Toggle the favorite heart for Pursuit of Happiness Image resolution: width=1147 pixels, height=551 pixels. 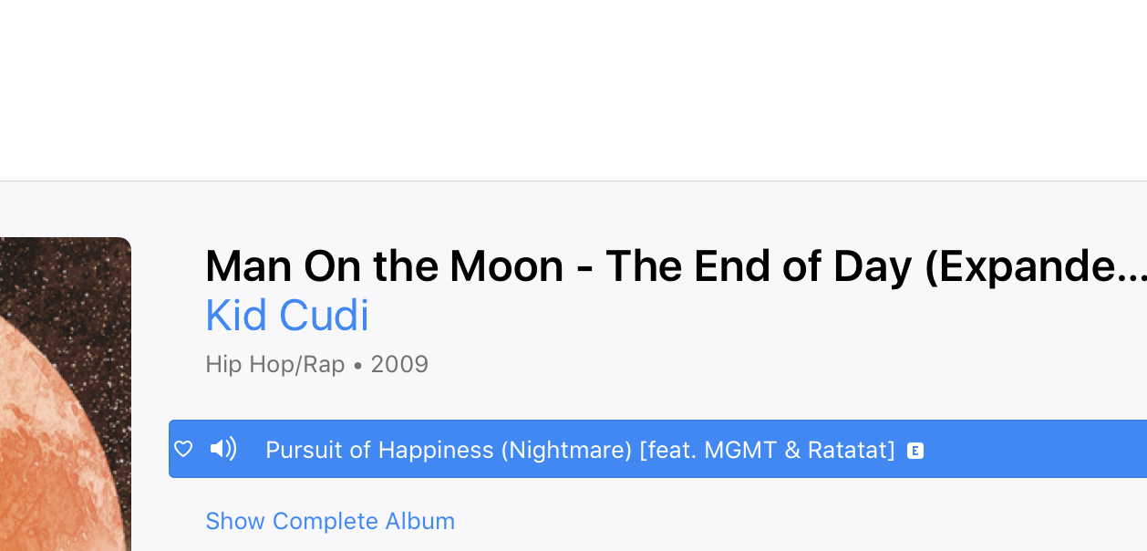[183, 449]
